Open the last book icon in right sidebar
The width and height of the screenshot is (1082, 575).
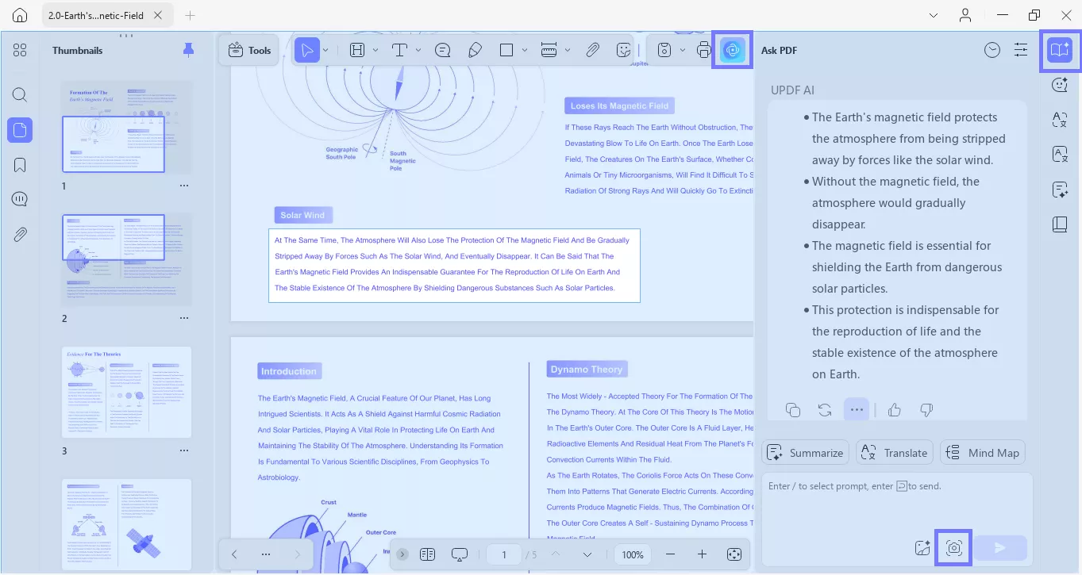pyautogui.click(x=1060, y=224)
